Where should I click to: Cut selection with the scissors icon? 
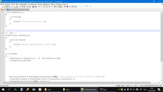tap(20, 7)
